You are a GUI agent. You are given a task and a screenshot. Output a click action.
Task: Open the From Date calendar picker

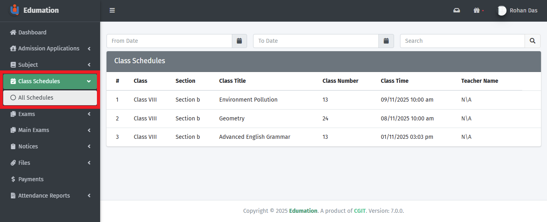(x=239, y=41)
